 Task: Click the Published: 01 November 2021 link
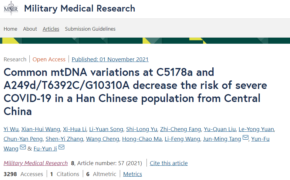[x=110, y=59]
